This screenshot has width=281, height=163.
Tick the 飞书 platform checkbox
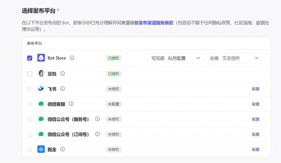[30, 89]
